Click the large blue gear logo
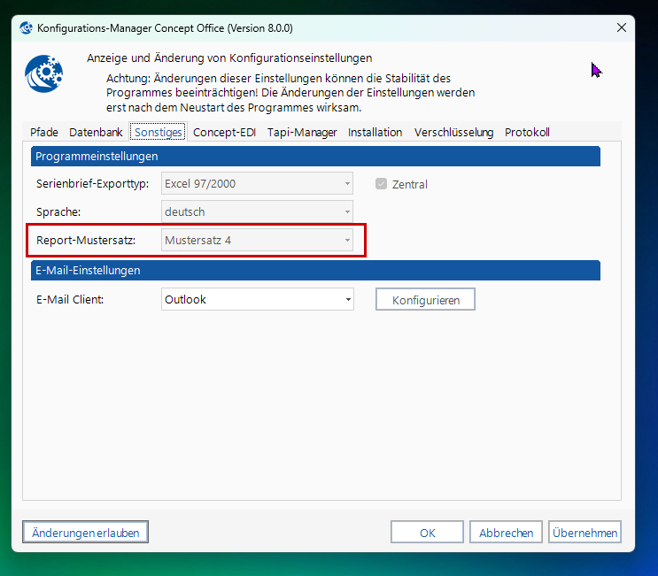 44,73
